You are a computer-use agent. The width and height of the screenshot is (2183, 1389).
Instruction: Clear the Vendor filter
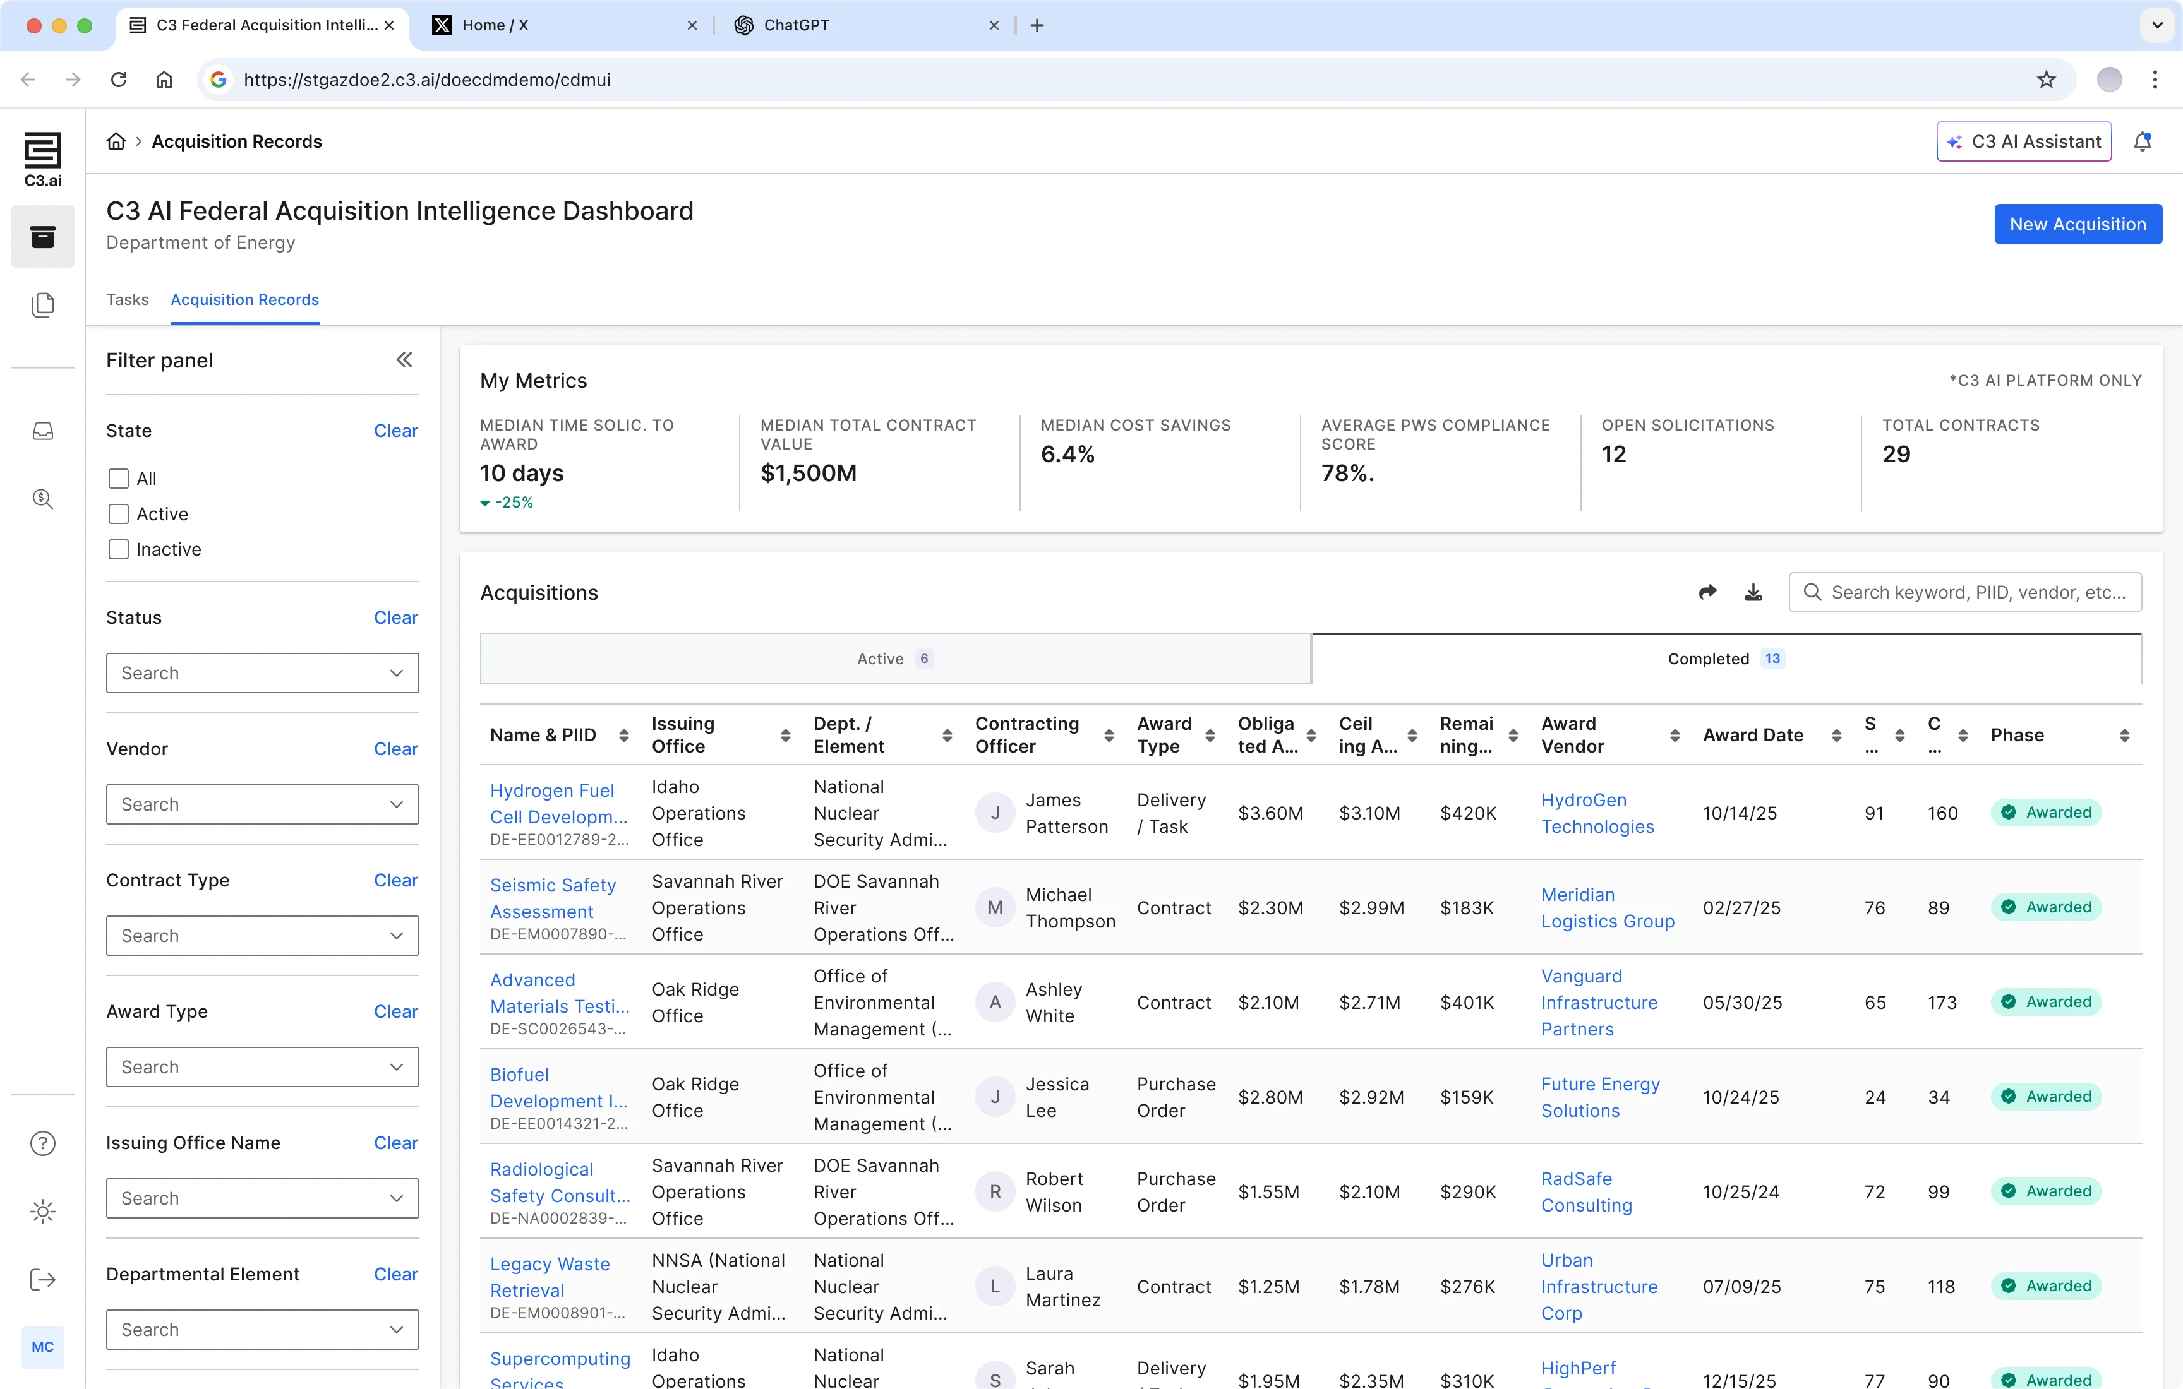396,748
